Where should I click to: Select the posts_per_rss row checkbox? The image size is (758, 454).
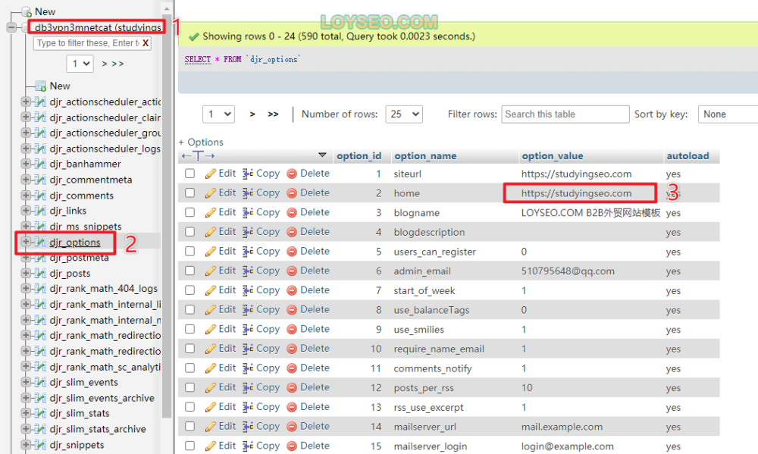pyautogui.click(x=190, y=387)
